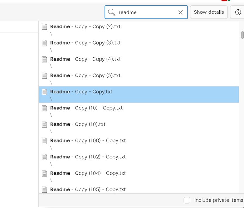Select the result Readme - Copy (102) - Copy.txt

[88, 157]
